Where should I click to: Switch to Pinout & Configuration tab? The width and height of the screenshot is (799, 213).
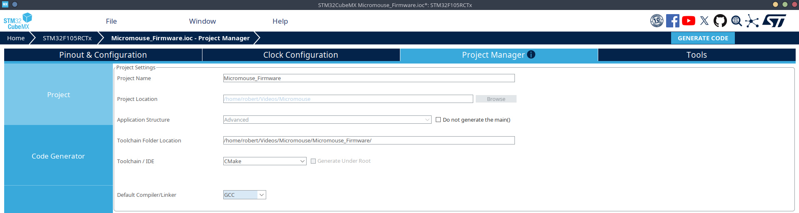coord(103,55)
